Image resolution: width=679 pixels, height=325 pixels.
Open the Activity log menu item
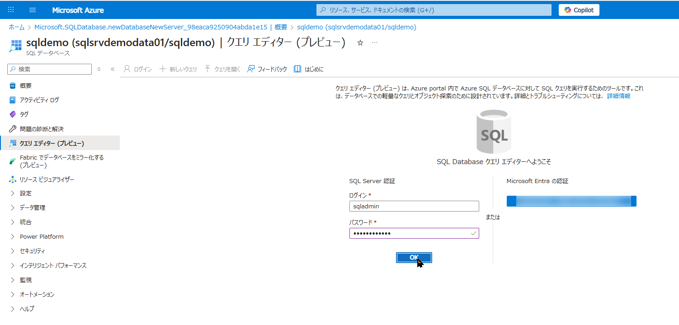[x=39, y=100]
